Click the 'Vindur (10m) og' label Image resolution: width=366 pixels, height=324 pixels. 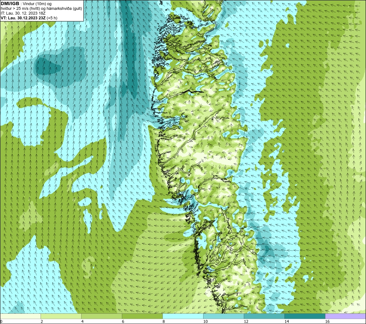pyautogui.click(x=37, y=4)
